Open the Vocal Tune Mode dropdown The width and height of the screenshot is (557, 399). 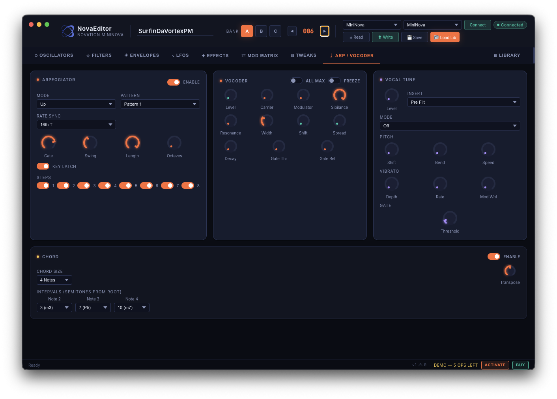point(450,126)
